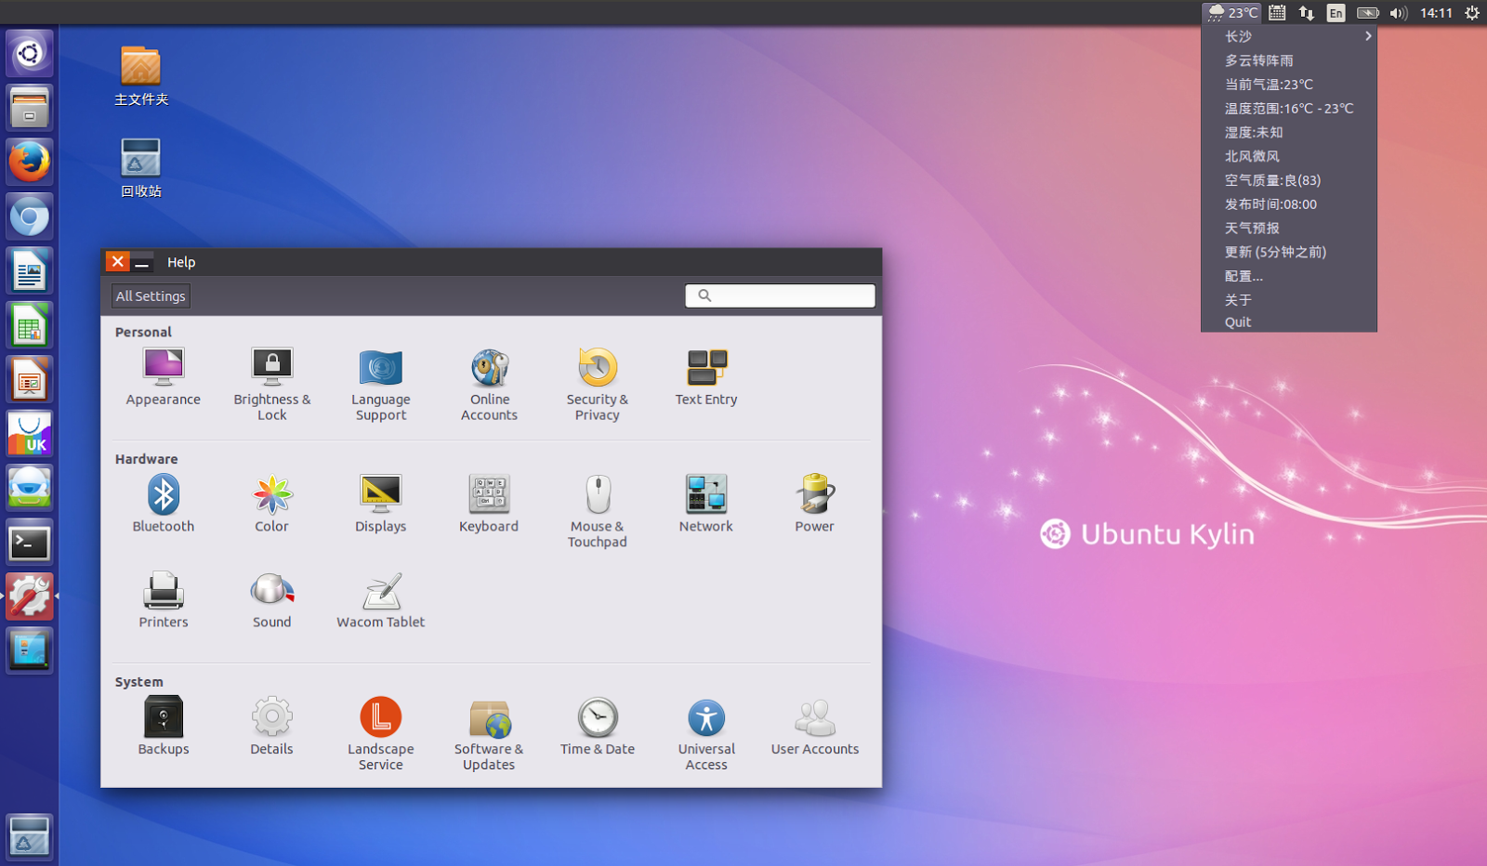This screenshot has height=866, width=1487.
Task: Open Sound settings
Action: [271, 599]
